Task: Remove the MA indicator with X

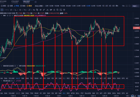Action: [12, 15]
